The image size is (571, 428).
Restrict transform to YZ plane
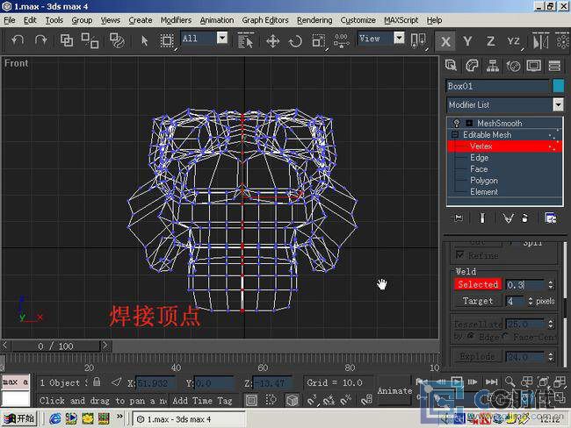[x=514, y=41]
